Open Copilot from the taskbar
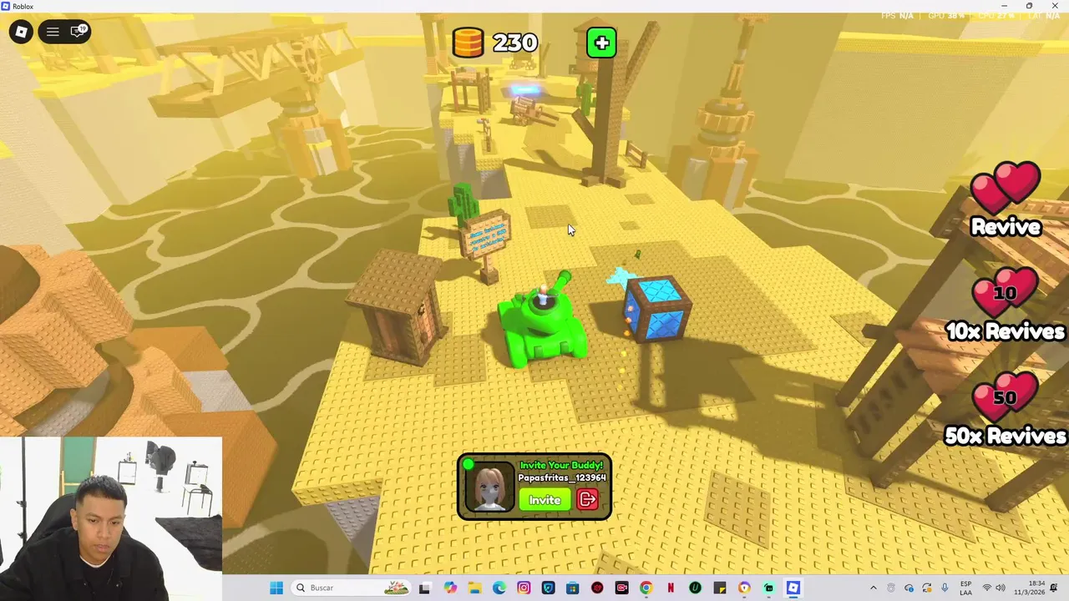This screenshot has width=1069, height=601. pos(450,588)
